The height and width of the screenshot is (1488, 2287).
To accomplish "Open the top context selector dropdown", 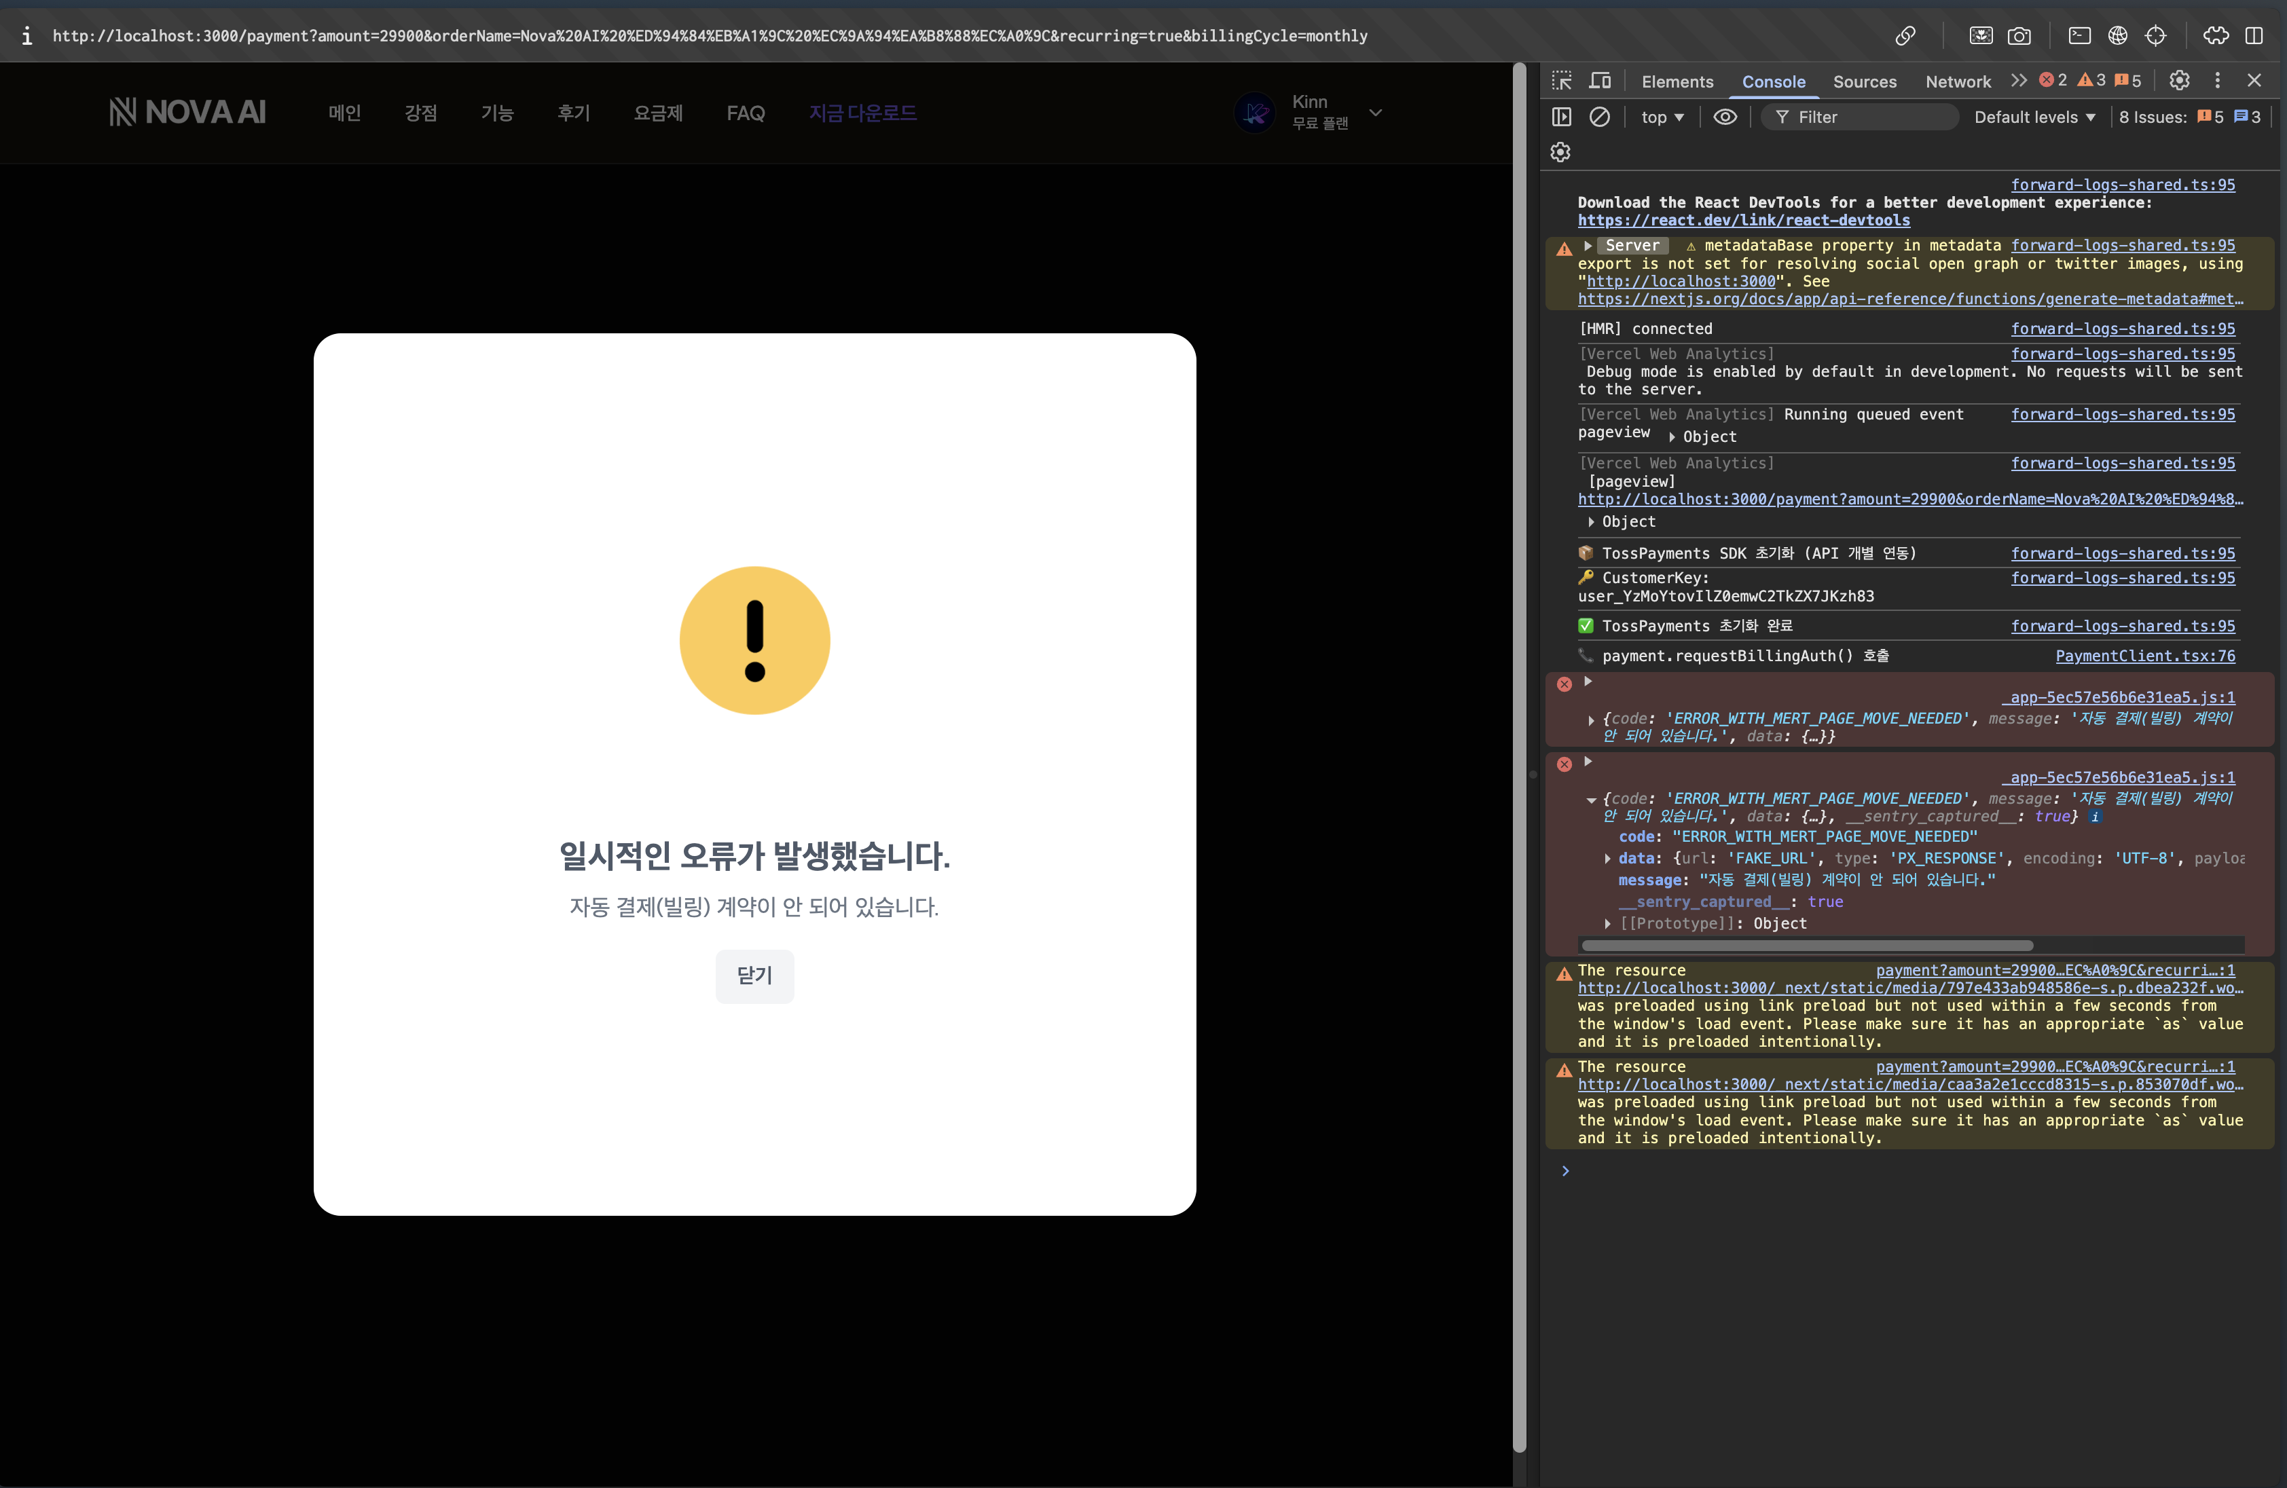I will click(1662, 117).
